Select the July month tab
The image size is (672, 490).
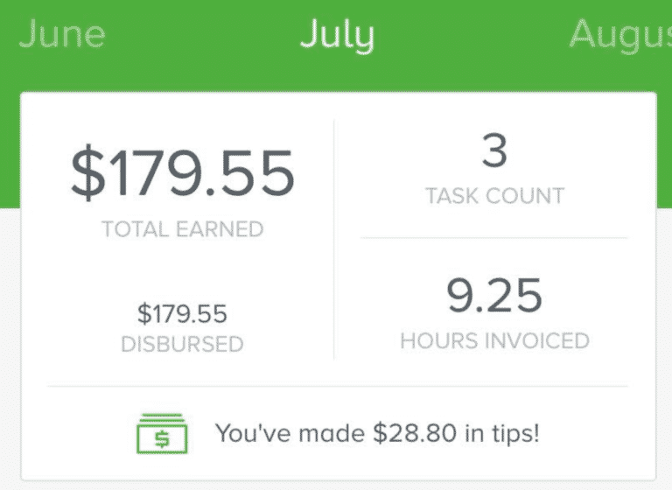[337, 36]
